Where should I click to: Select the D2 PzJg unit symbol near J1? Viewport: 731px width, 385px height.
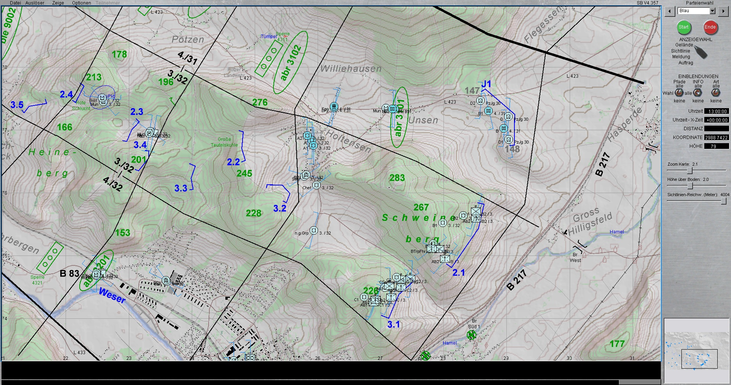[x=480, y=101]
